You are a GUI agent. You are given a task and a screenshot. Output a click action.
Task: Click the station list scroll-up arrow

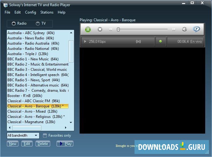pos(71,33)
